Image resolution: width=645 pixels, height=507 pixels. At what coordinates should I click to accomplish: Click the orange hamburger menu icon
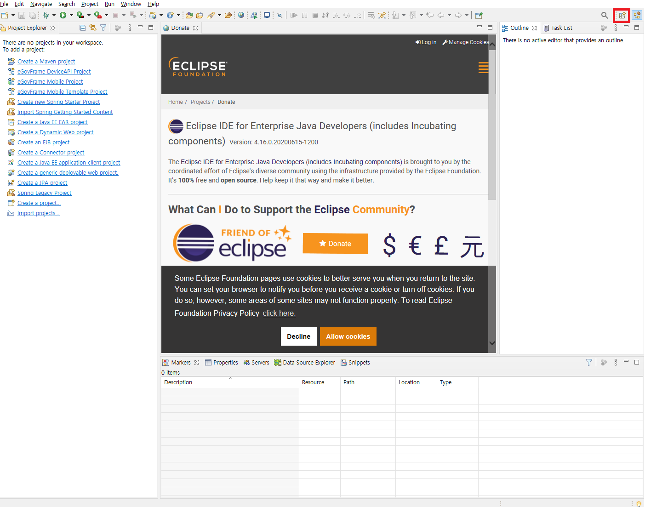pos(483,68)
